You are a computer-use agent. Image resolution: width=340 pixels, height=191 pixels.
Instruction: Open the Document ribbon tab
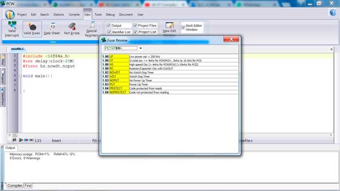point(126,15)
